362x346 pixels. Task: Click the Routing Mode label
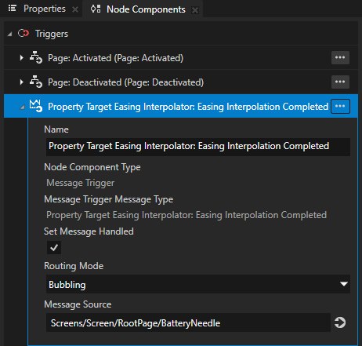point(74,266)
